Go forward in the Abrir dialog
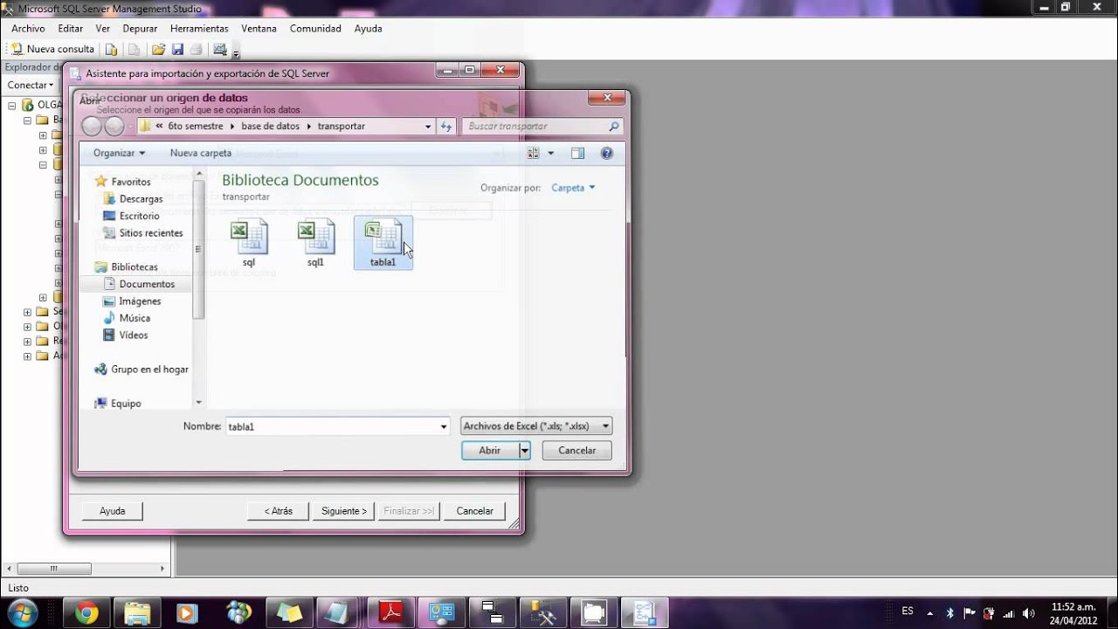1118x629 pixels. (114, 127)
